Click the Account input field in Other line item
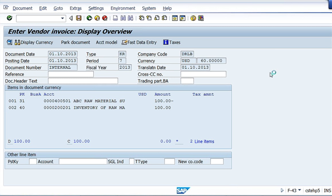The width and height of the screenshot is (332, 196). click(x=83, y=161)
